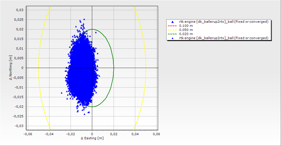Click the 0,01 label on Northing axis
This screenshot has width=281, height=146.
tap(20, 48)
